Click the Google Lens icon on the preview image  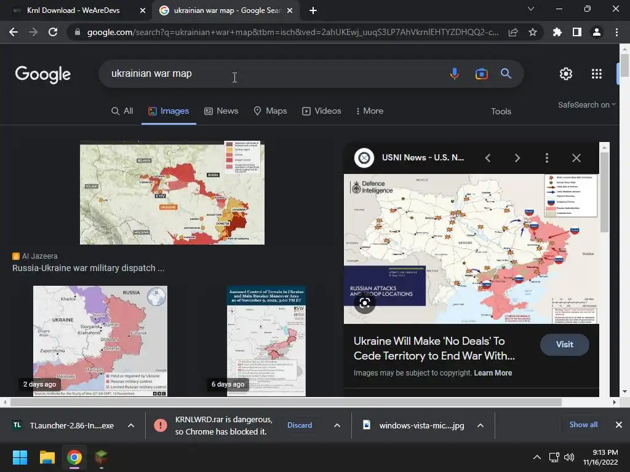click(x=365, y=303)
